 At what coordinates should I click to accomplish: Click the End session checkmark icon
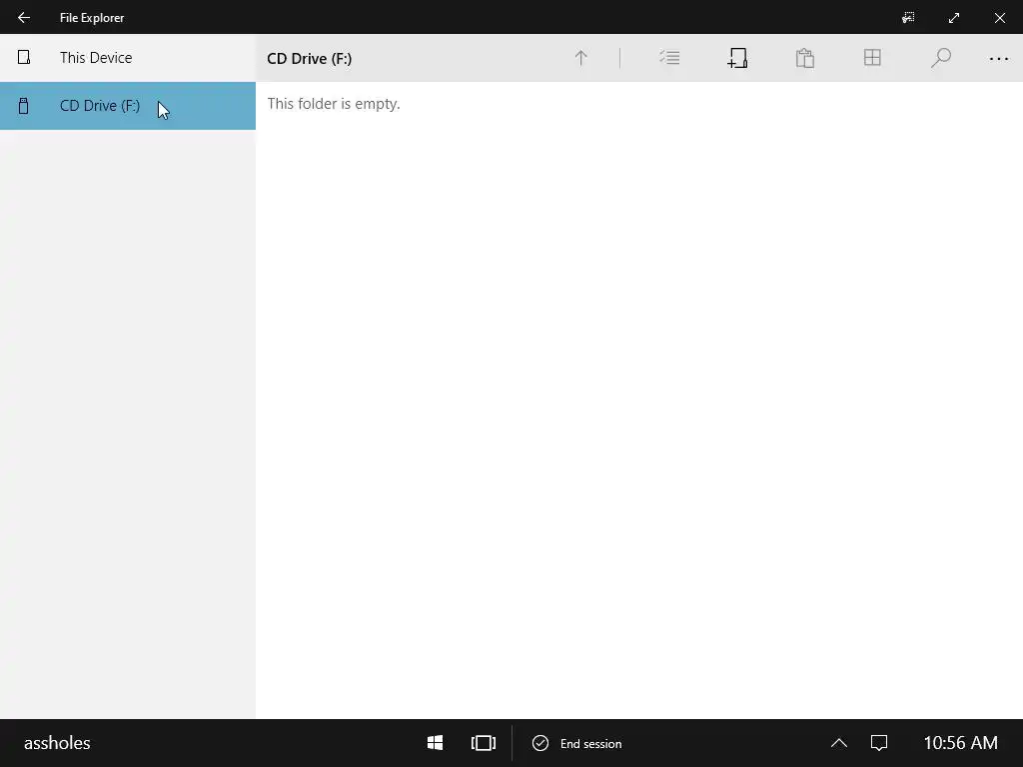(540, 743)
